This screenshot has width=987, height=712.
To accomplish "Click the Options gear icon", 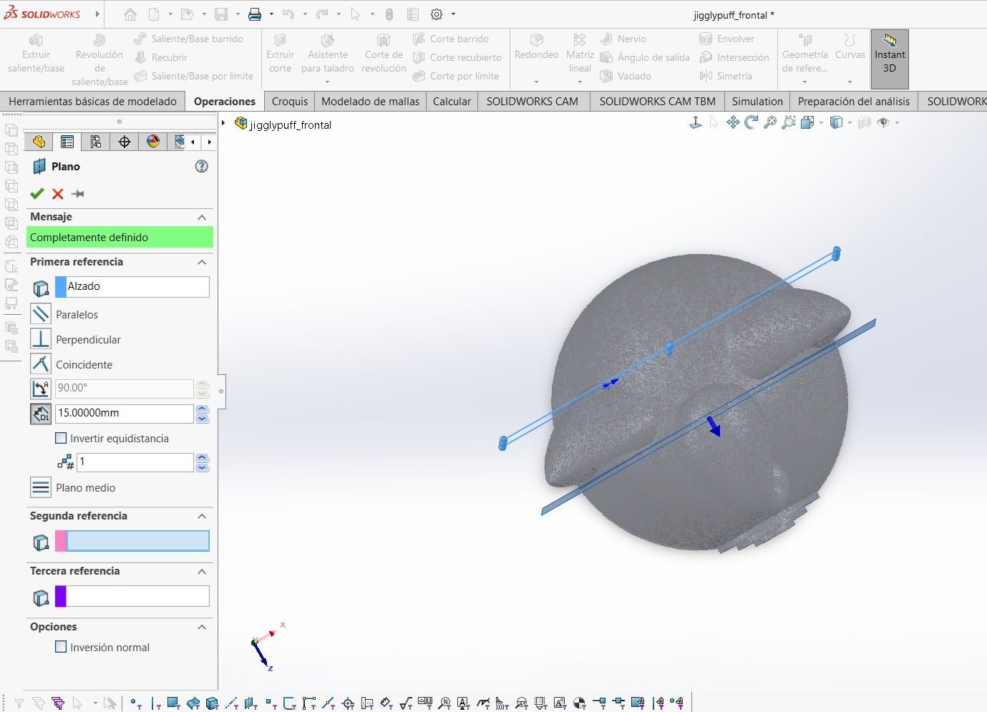I will 437,14.
